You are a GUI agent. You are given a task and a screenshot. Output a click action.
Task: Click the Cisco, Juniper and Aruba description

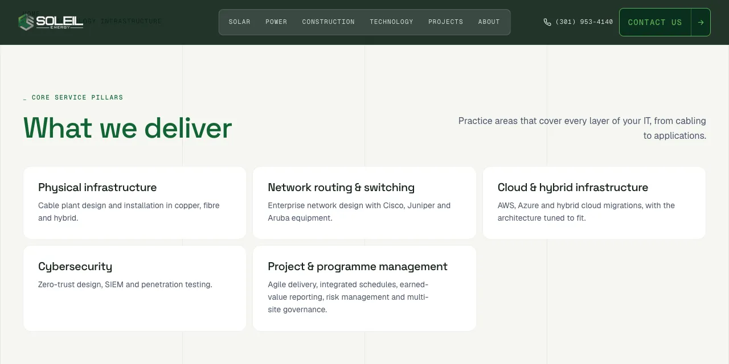pos(359,212)
